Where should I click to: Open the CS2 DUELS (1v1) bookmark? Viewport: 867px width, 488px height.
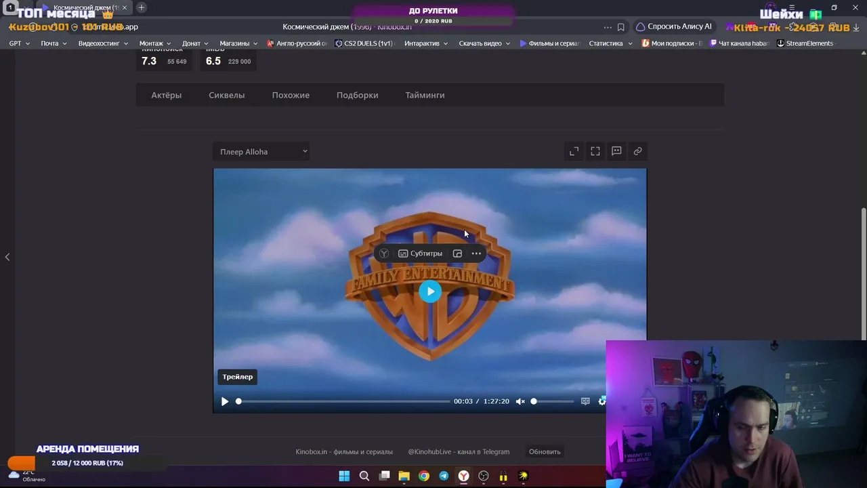click(x=364, y=43)
